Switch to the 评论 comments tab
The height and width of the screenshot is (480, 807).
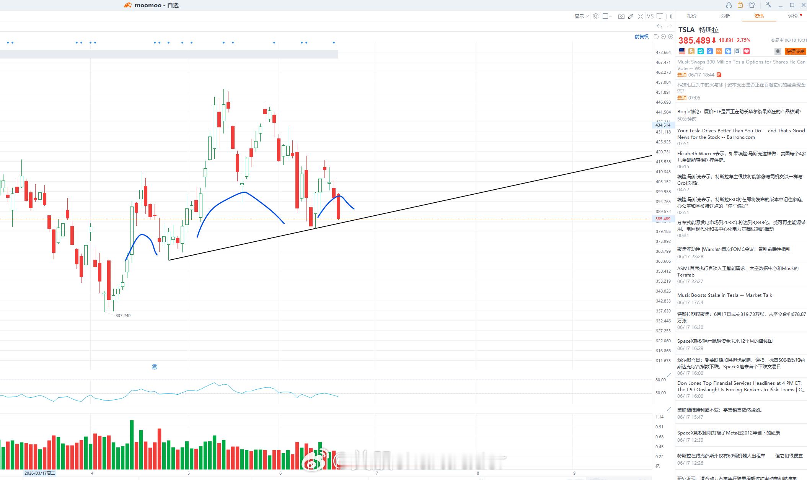(793, 16)
